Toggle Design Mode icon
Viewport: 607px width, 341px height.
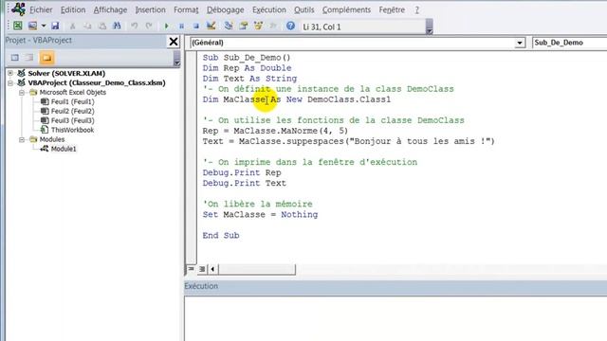click(x=211, y=26)
